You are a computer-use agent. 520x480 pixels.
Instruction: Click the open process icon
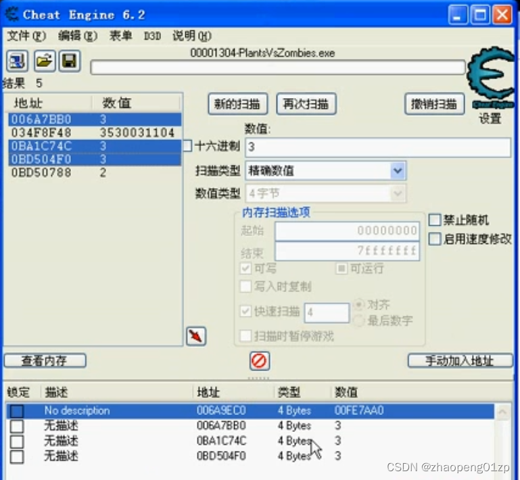point(17,62)
